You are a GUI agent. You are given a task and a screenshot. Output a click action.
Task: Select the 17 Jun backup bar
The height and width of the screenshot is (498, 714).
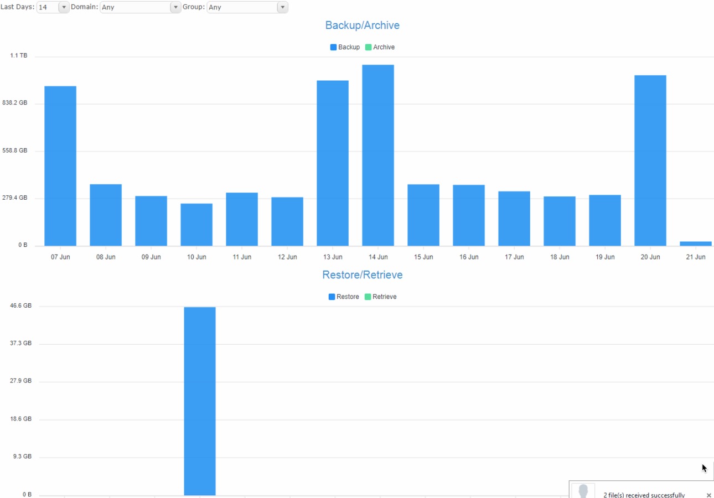point(514,219)
